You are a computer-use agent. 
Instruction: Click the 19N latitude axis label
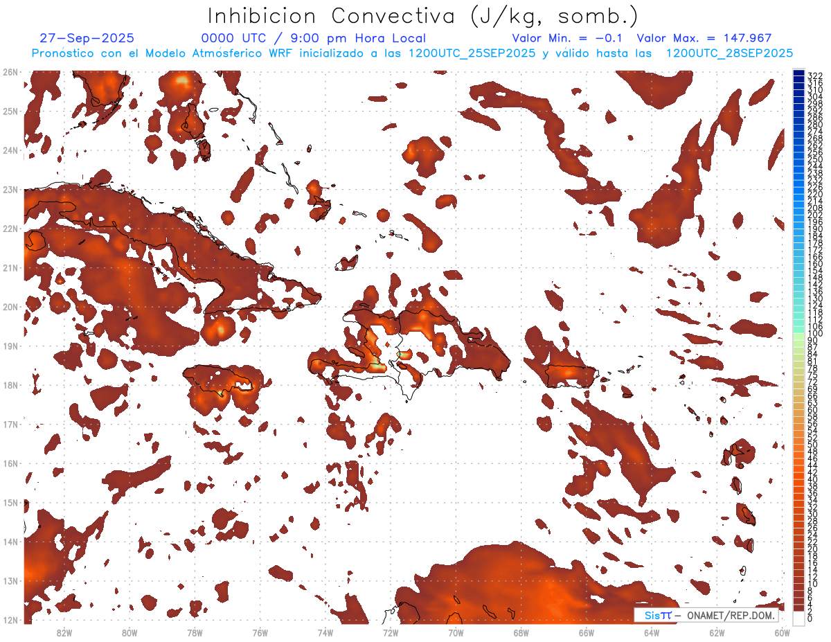(x=10, y=346)
